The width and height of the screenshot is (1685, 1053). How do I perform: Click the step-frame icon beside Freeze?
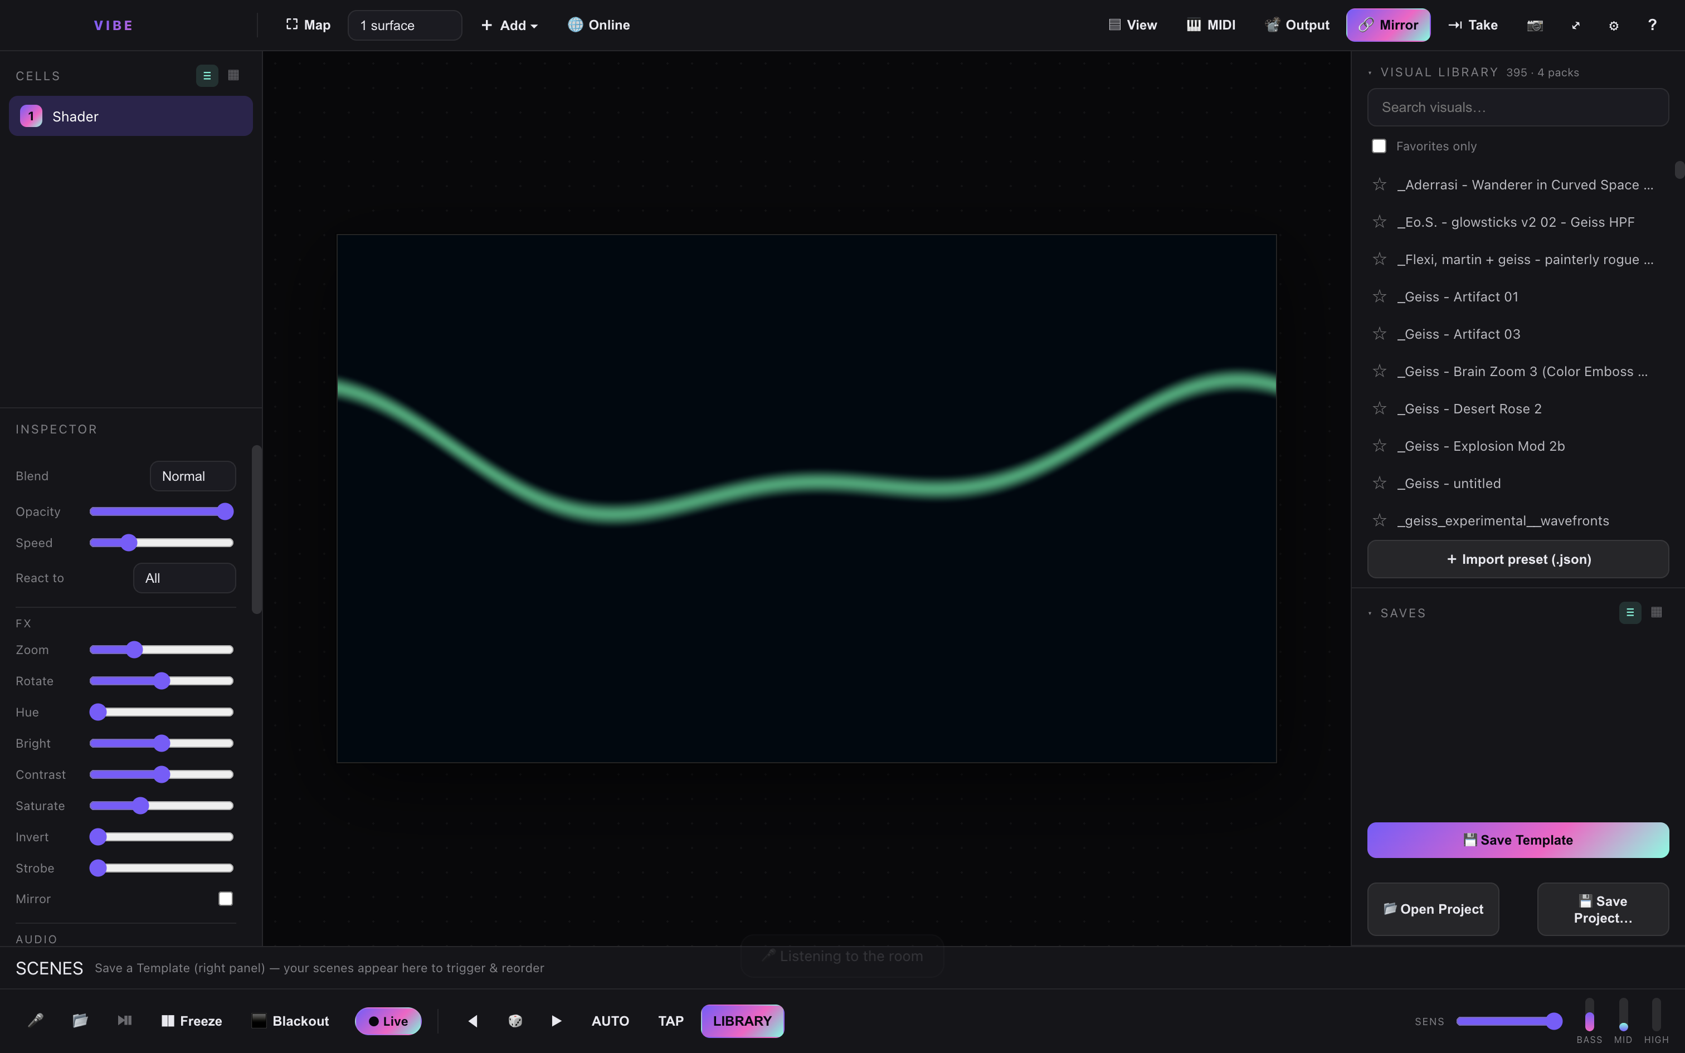tap(125, 1021)
